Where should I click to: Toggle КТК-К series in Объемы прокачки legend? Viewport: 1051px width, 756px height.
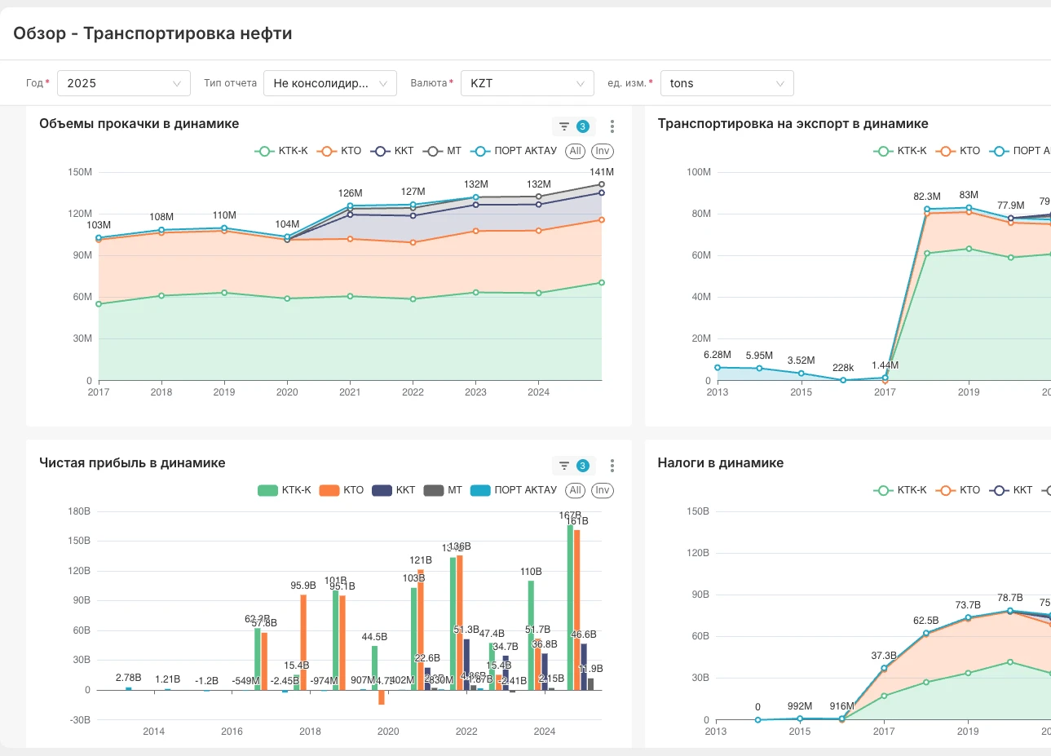pyautogui.click(x=281, y=151)
